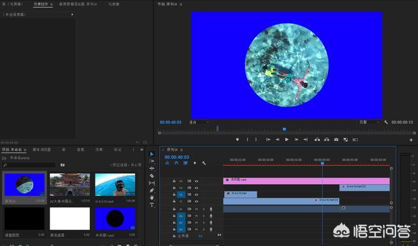This screenshot has height=246, width=418.
Task: Step back one frame in program monitor
Action: 278,139
